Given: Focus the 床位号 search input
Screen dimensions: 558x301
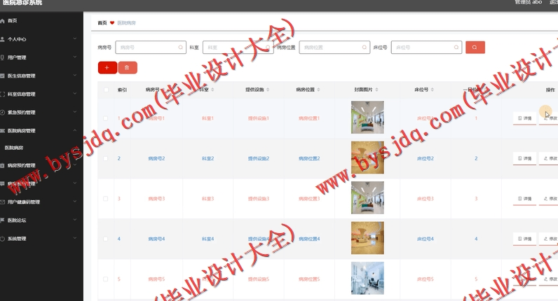Looking at the screenshot, I should point(426,48).
